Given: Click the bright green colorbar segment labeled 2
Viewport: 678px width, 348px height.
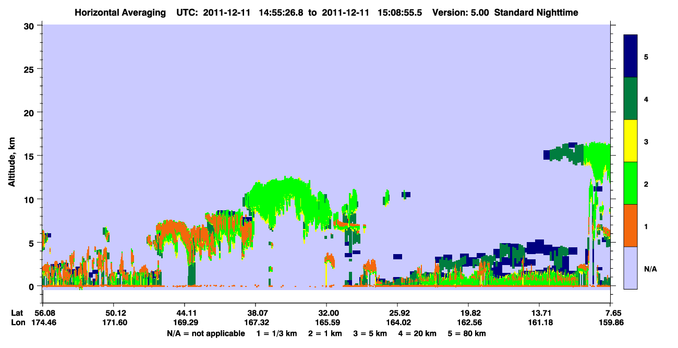Looking at the screenshot, I should point(631,183).
